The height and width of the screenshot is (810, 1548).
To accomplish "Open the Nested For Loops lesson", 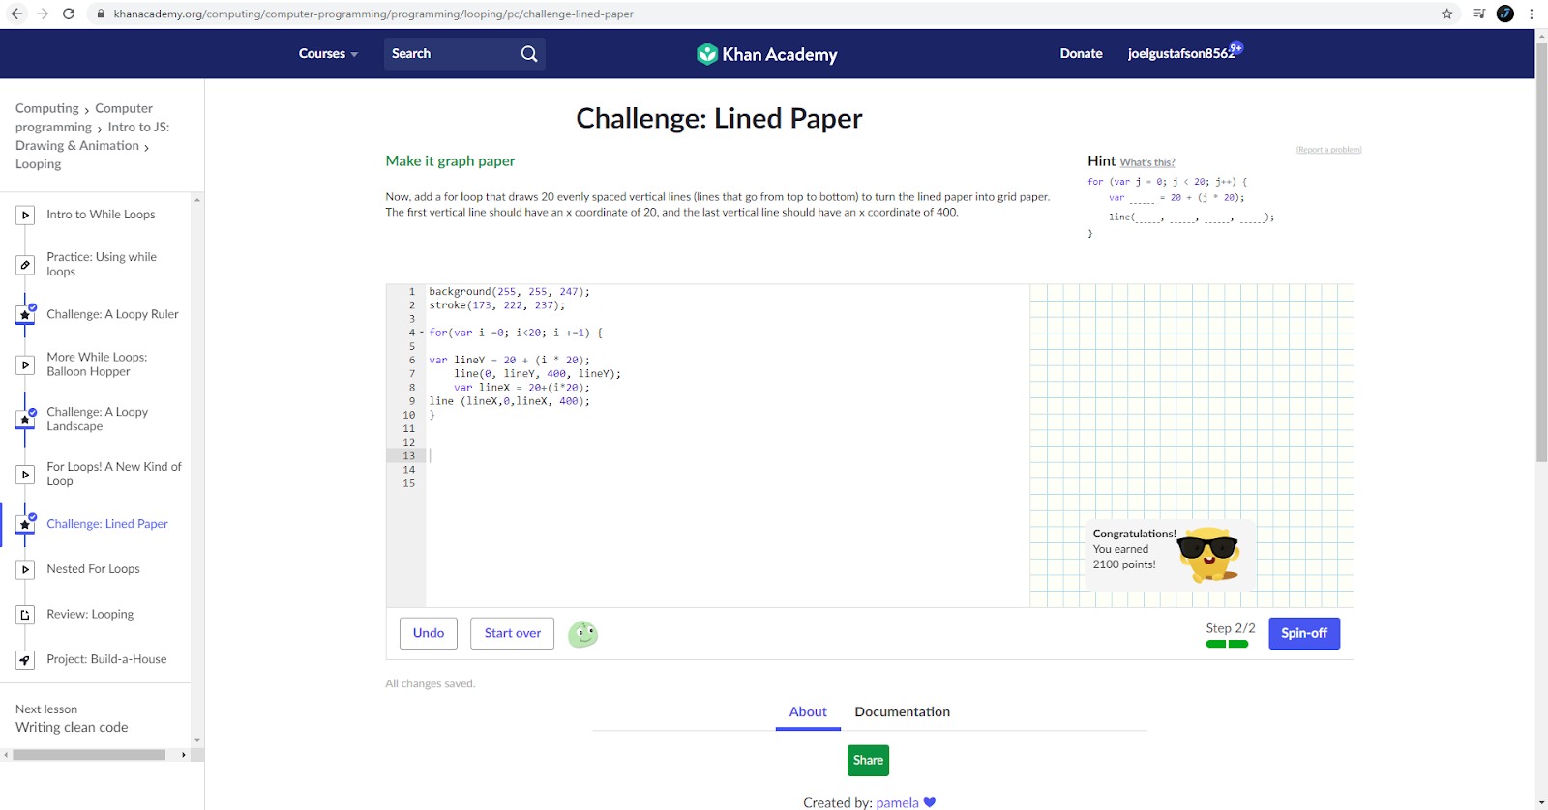I will coord(93,569).
